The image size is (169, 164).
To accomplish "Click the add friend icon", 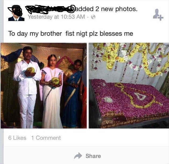I will pos(158,14).
